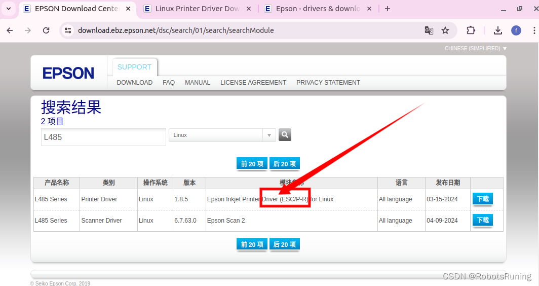This screenshot has height=286, width=539.
Task: Click the bottom 后20项 button
Action: (x=285, y=244)
